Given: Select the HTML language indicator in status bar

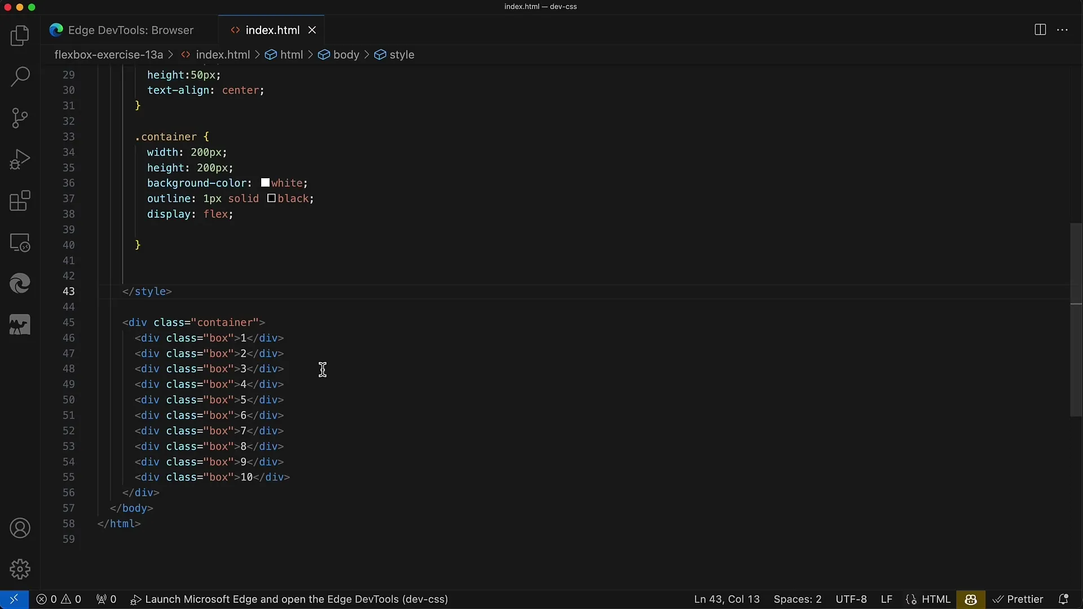Looking at the screenshot, I should point(936,599).
